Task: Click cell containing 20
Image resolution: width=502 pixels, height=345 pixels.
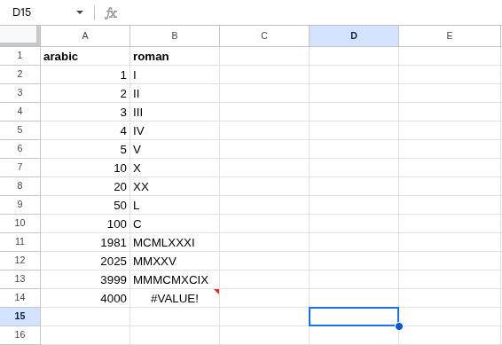Action: (x=85, y=186)
